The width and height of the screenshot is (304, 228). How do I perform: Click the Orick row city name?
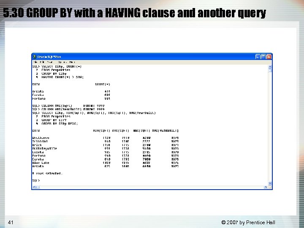(37, 145)
